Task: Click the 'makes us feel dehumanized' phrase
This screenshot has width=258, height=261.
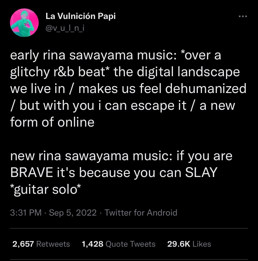Action: [x=162, y=89]
